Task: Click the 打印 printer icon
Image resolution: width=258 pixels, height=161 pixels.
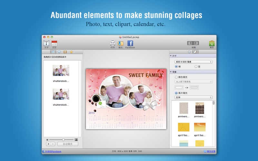Action: pyautogui.click(x=113, y=43)
